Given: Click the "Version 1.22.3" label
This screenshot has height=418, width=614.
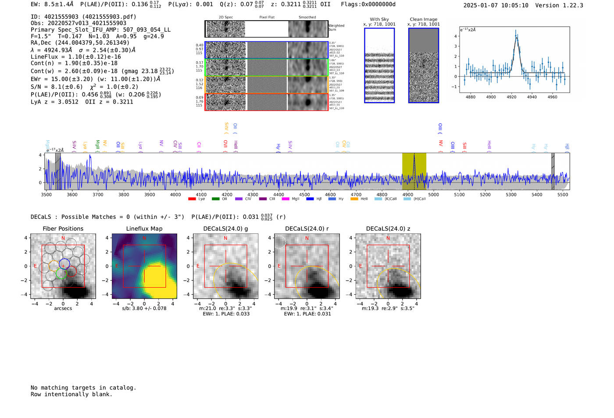Looking at the screenshot, I should point(559,5).
